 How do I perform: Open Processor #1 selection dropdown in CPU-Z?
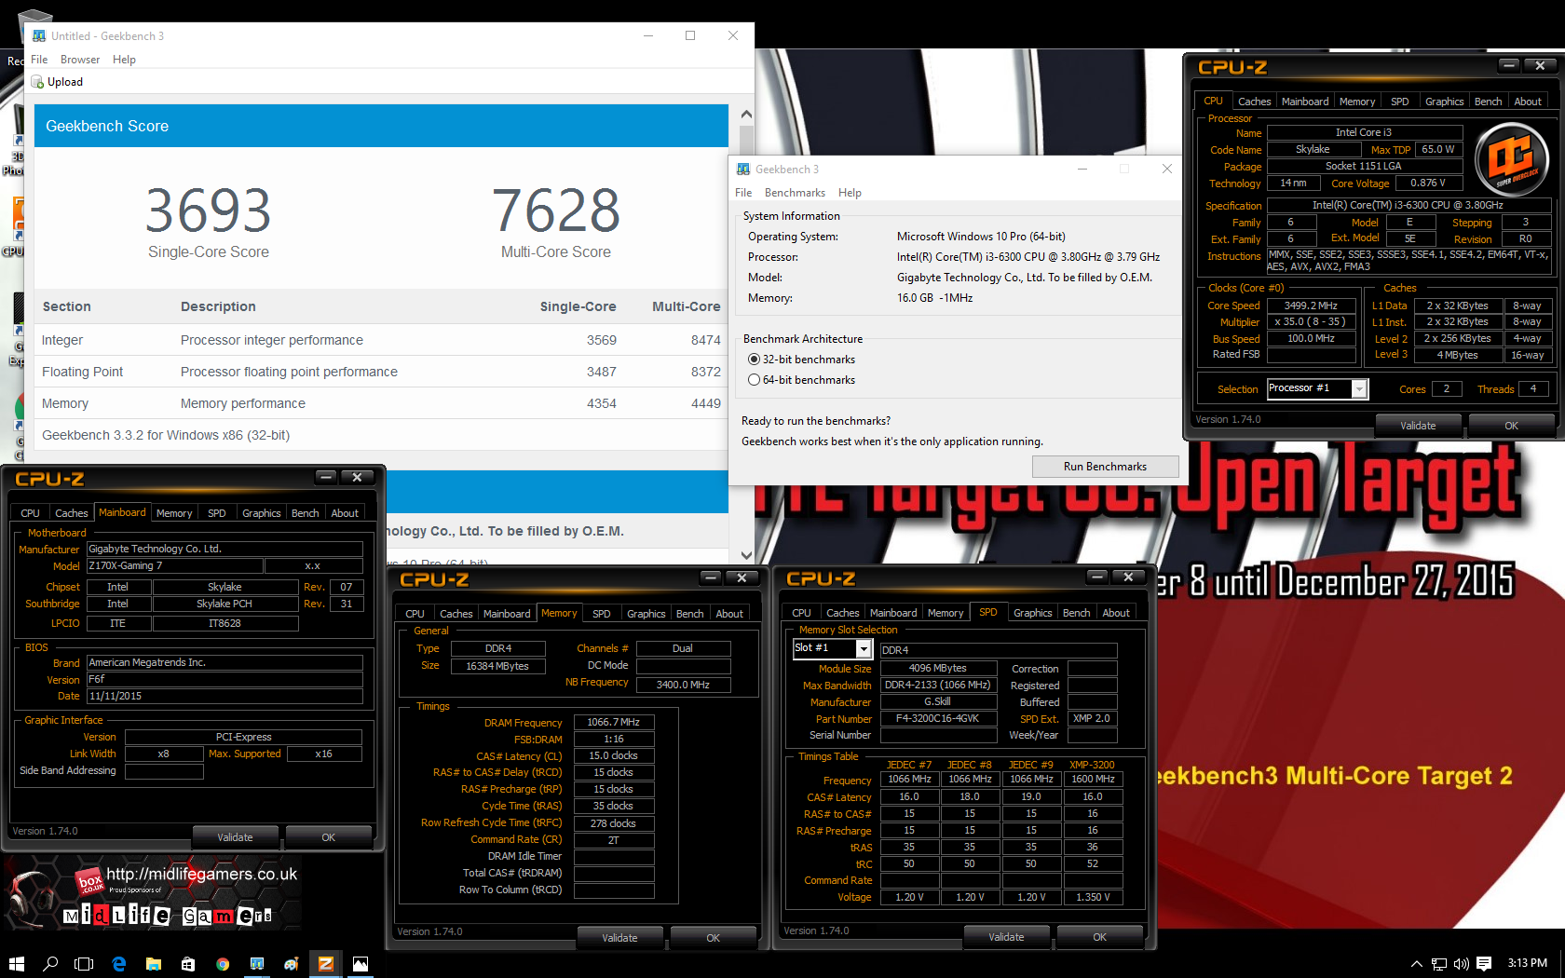coord(1359,389)
